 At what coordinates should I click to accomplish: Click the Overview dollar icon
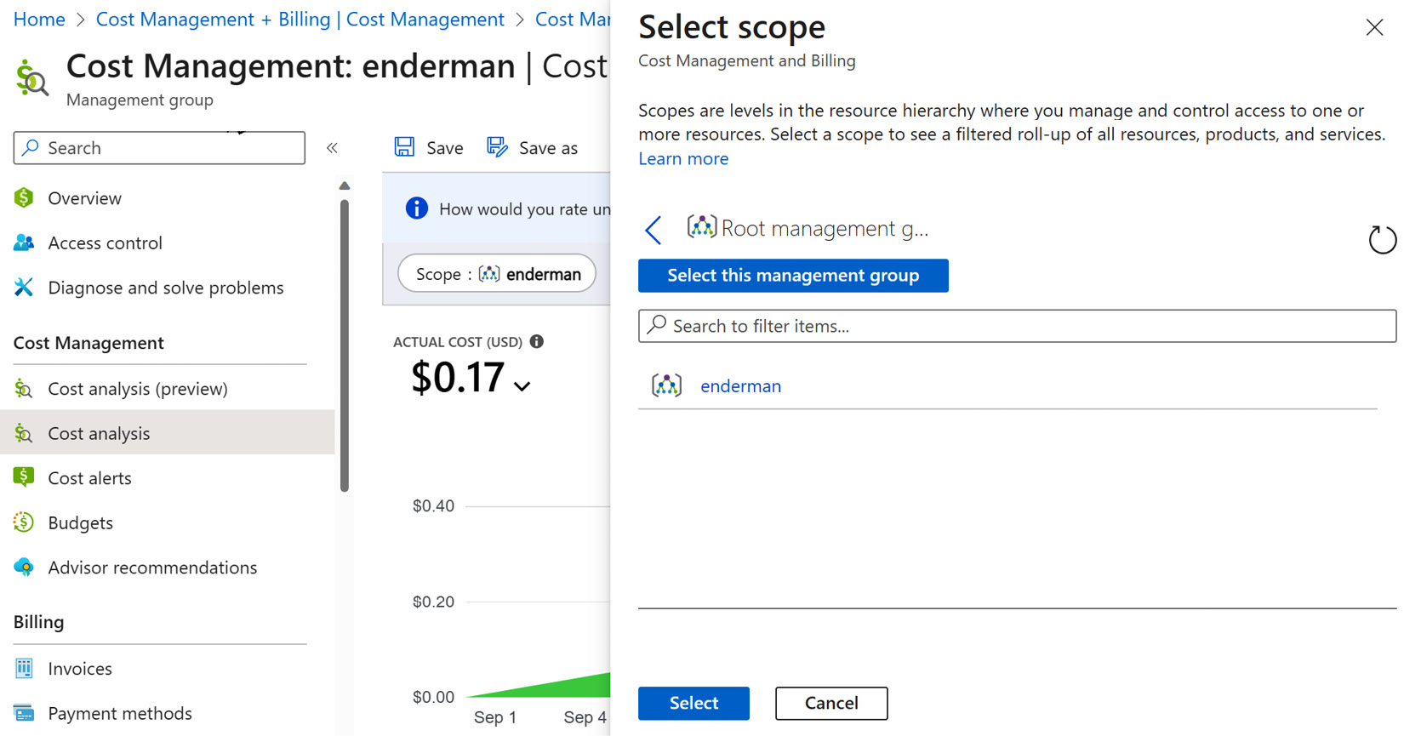[x=24, y=198]
